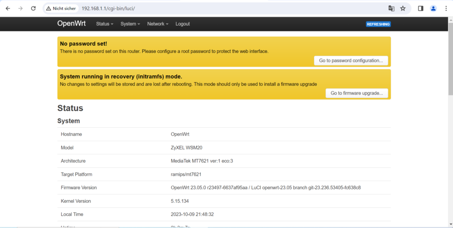Open the OpenWrt brand home link

tap(71, 23)
